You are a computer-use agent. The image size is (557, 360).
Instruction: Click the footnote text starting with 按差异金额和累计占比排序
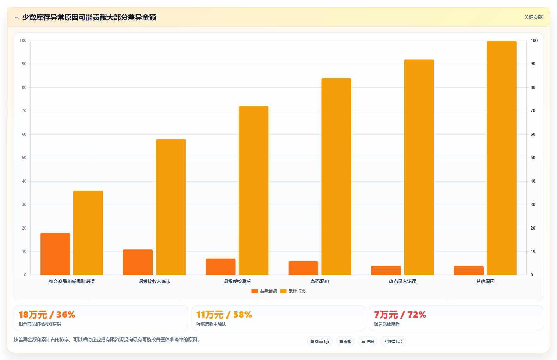pyautogui.click(x=108, y=340)
